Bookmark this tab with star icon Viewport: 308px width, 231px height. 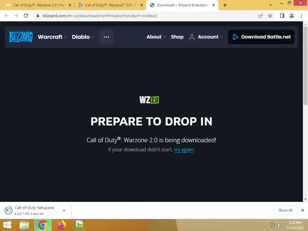click(x=270, y=16)
